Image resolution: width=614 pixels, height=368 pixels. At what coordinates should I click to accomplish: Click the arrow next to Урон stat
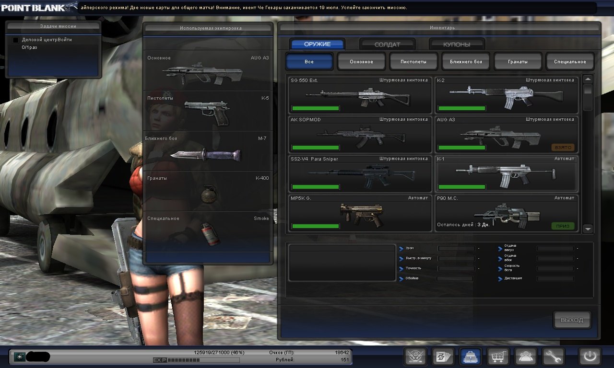[x=401, y=248]
